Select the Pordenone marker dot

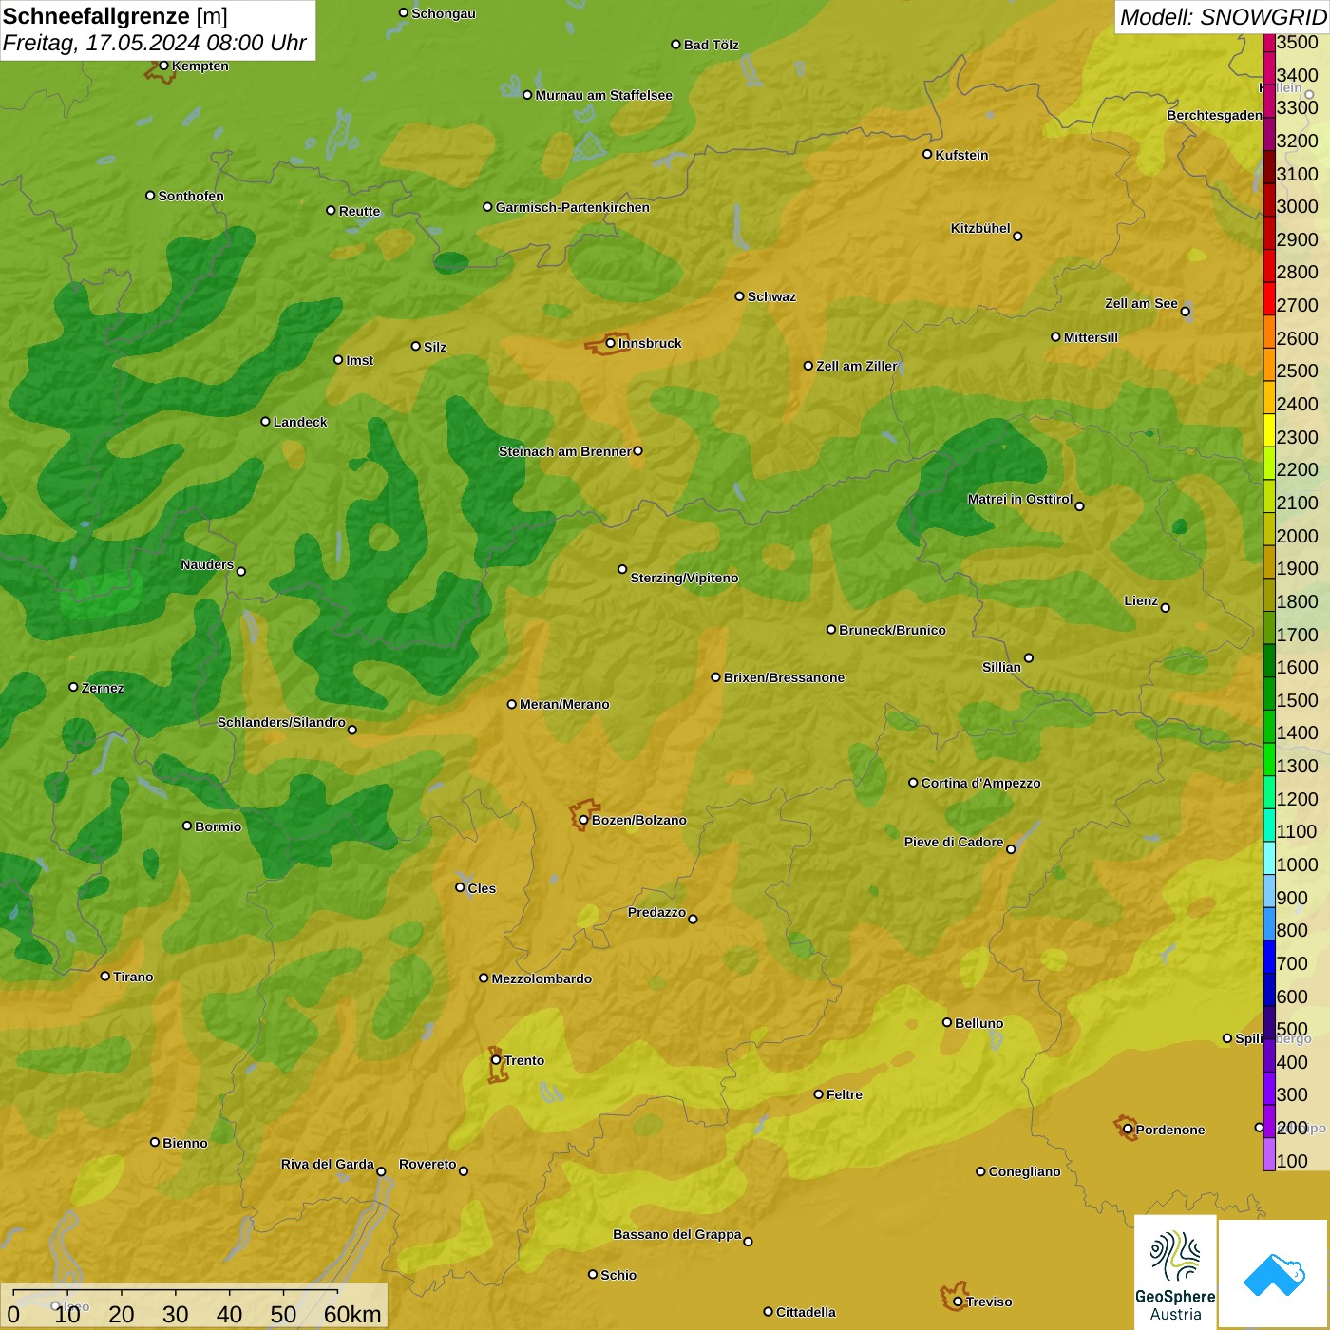click(1129, 1130)
